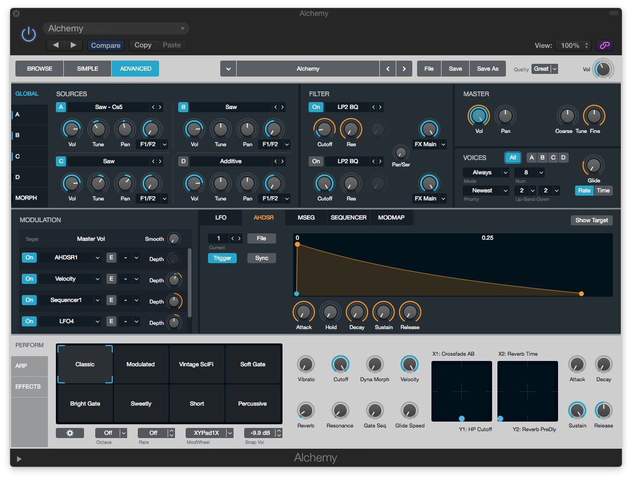This screenshot has width=632, height=479.
Task: Enable Trigger mode for the AHDSR envelope
Action: [222, 258]
